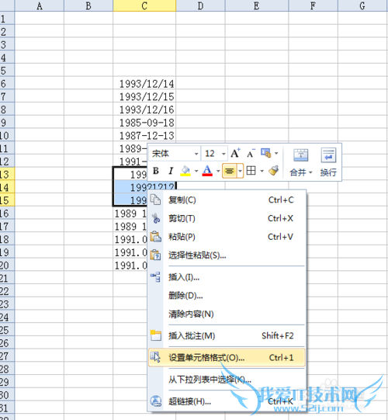Click cell containing 1993/12/14

point(144,84)
